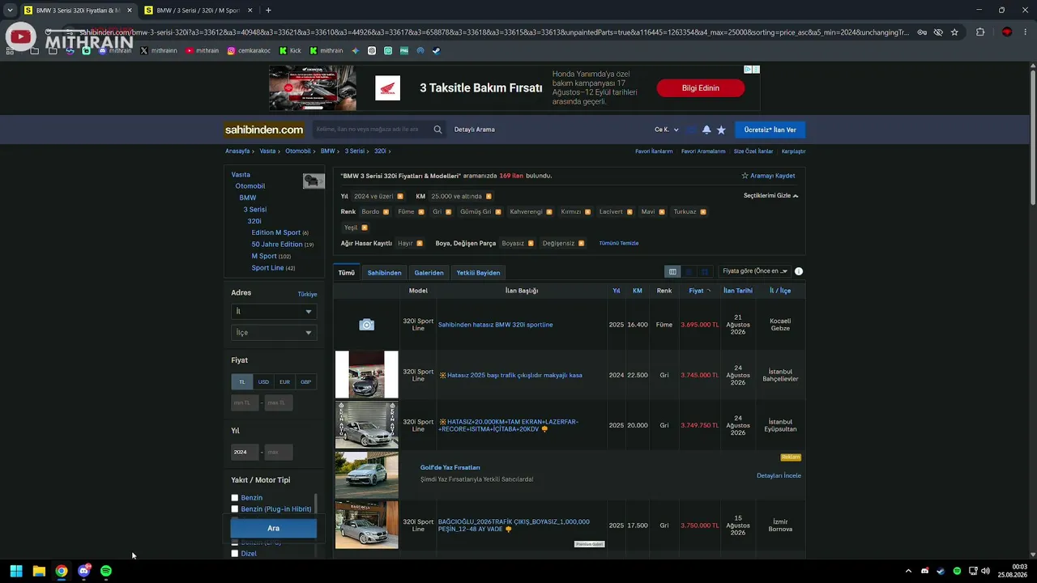Image resolution: width=1037 pixels, height=583 pixels.
Task: Open 'Sahibinden hatasız BMW 320i sportline' listing
Action: (x=496, y=325)
